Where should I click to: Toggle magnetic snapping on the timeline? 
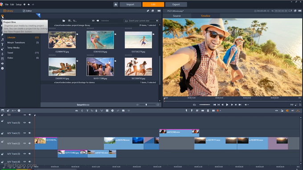[287, 111]
